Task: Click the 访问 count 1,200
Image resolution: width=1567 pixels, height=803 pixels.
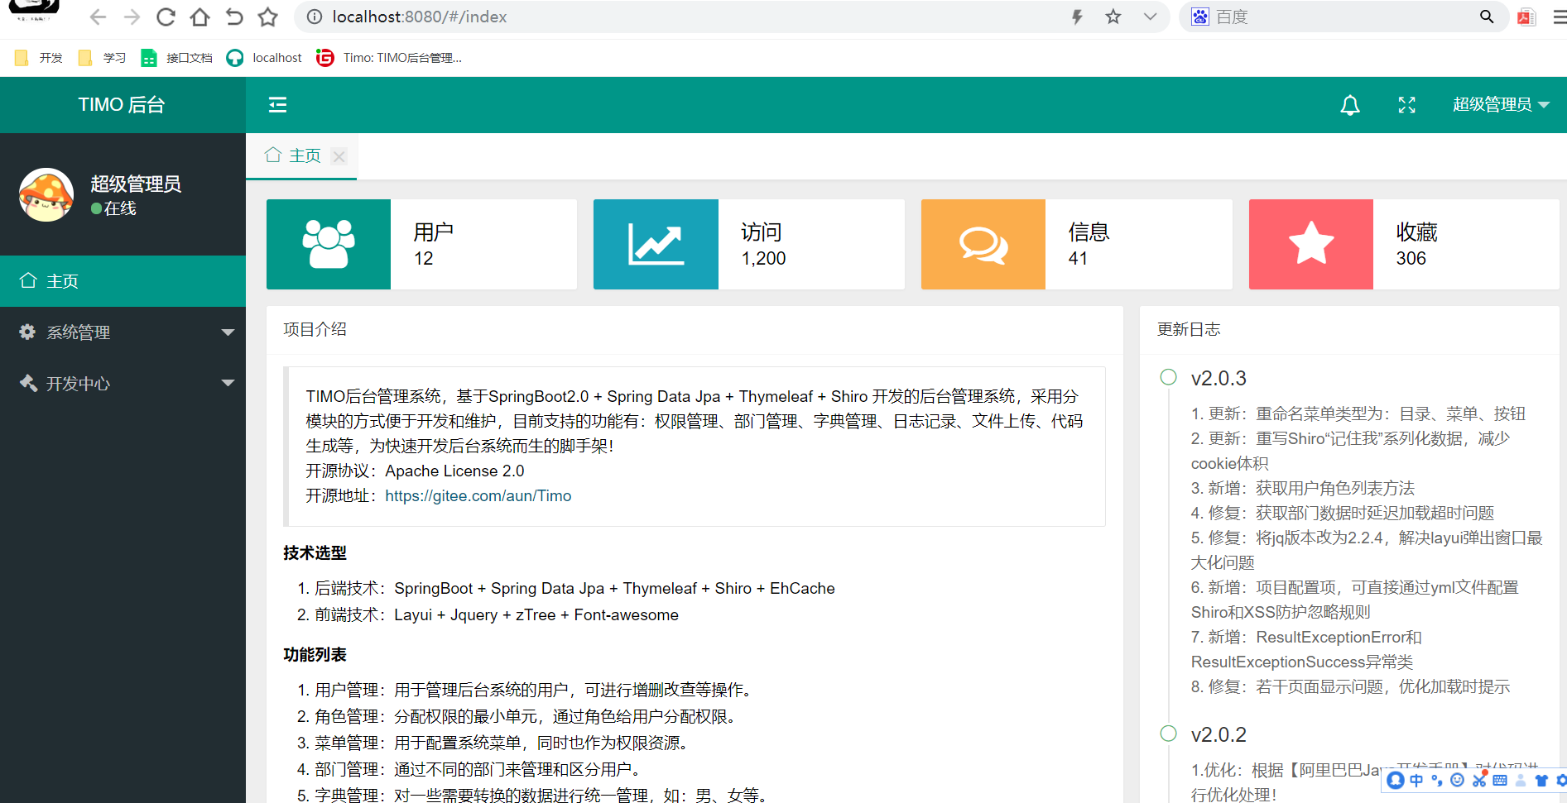Action: (x=763, y=259)
